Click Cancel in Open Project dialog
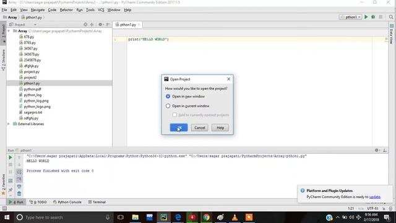 [199, 128]
